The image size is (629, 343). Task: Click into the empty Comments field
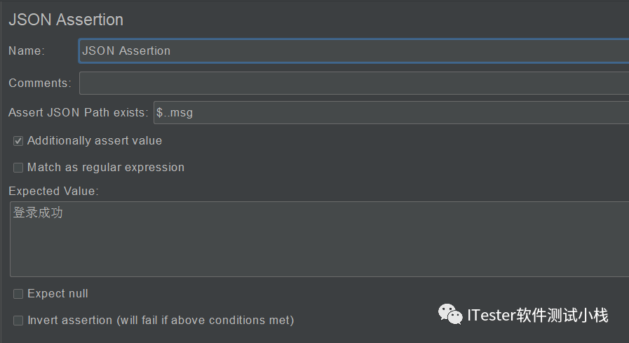pyautogui.click(x=354, y=83)
